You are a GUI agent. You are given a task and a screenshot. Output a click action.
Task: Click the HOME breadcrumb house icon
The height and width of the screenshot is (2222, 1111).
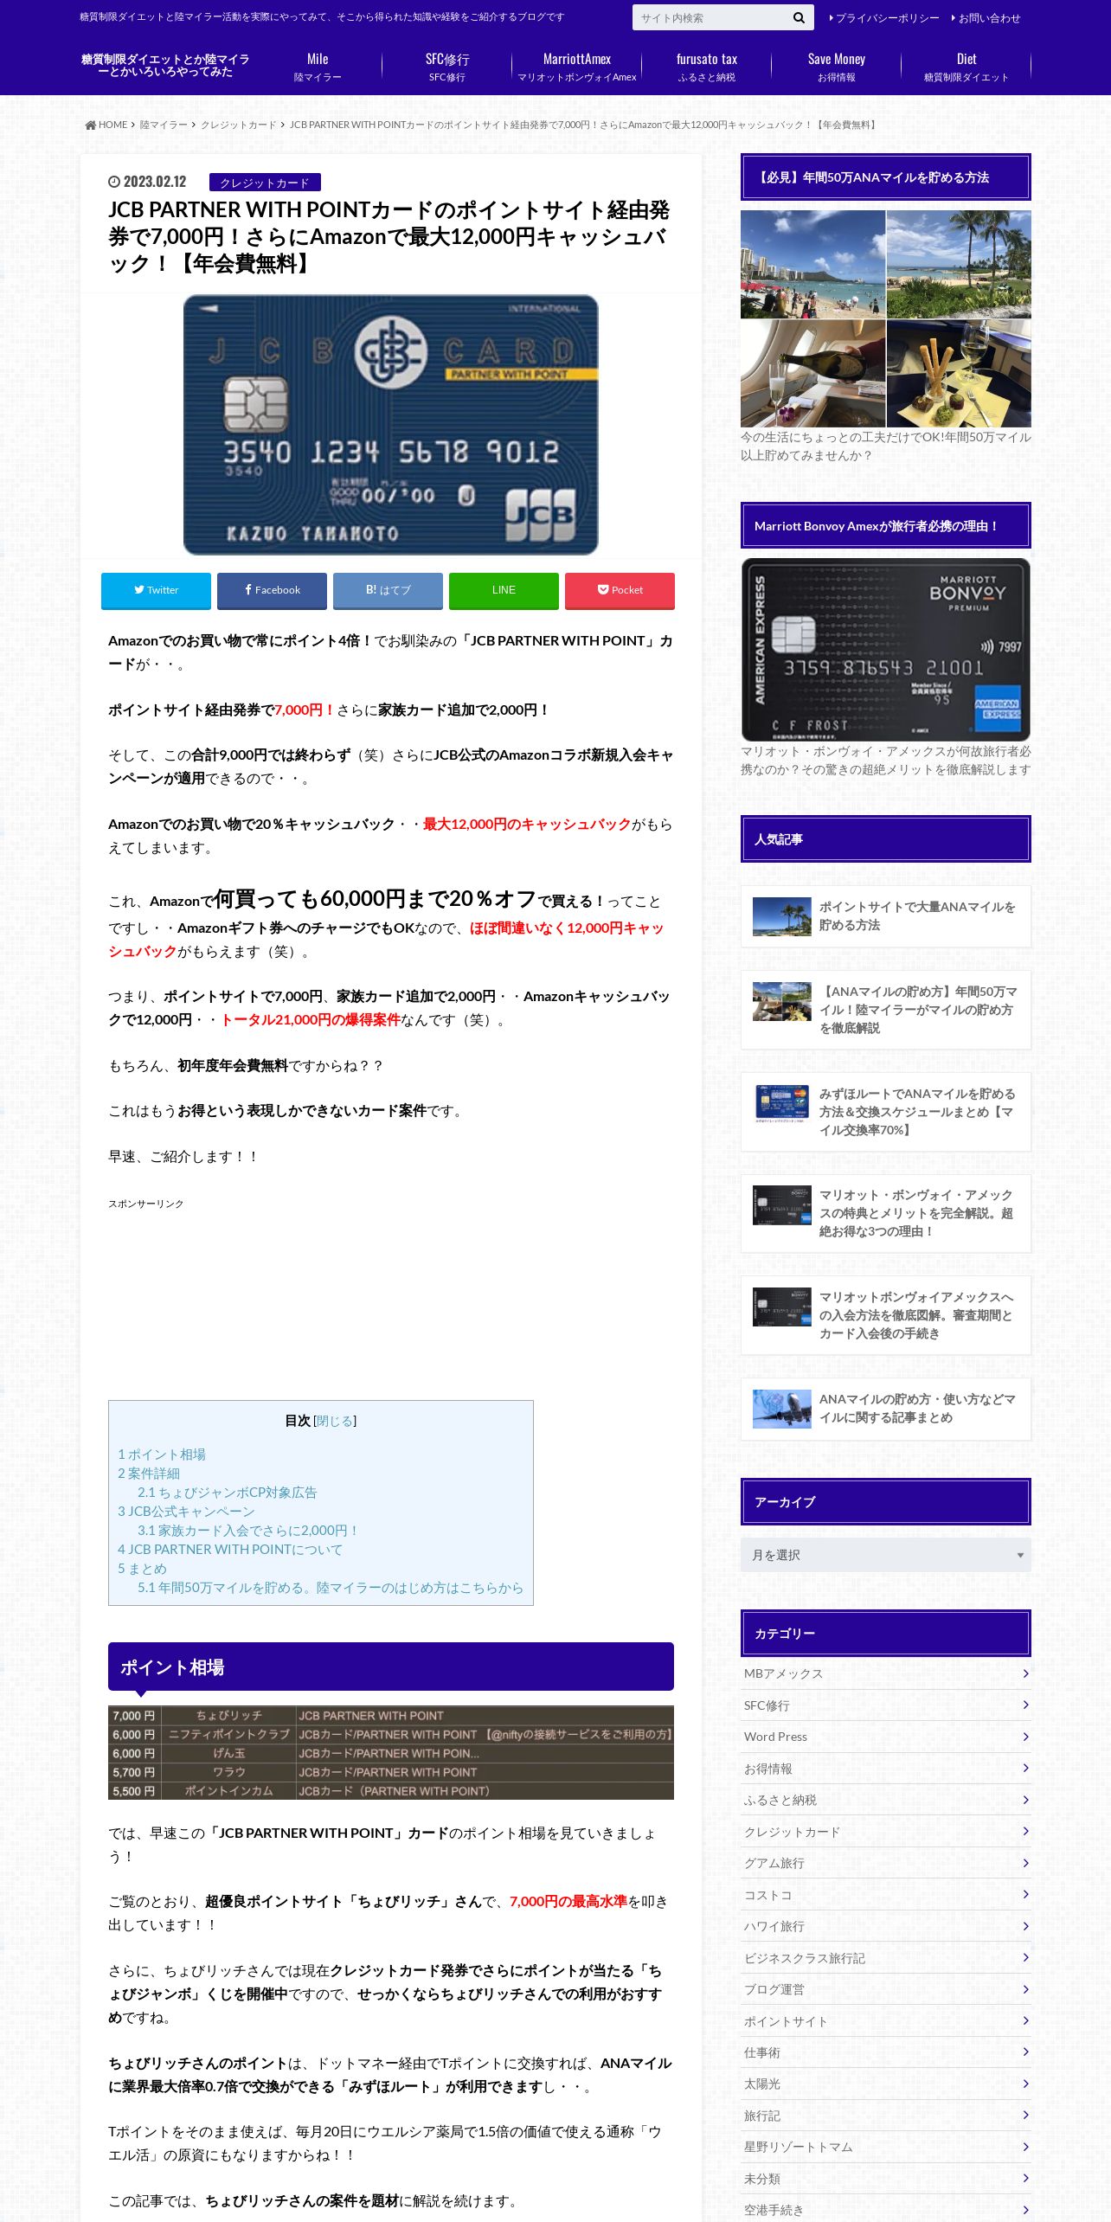[x=90, y=125]
